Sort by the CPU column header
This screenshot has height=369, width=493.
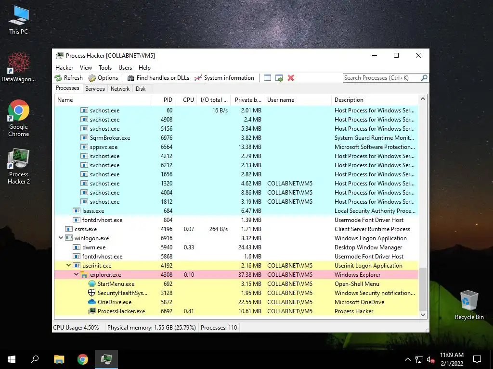(186, 100)
